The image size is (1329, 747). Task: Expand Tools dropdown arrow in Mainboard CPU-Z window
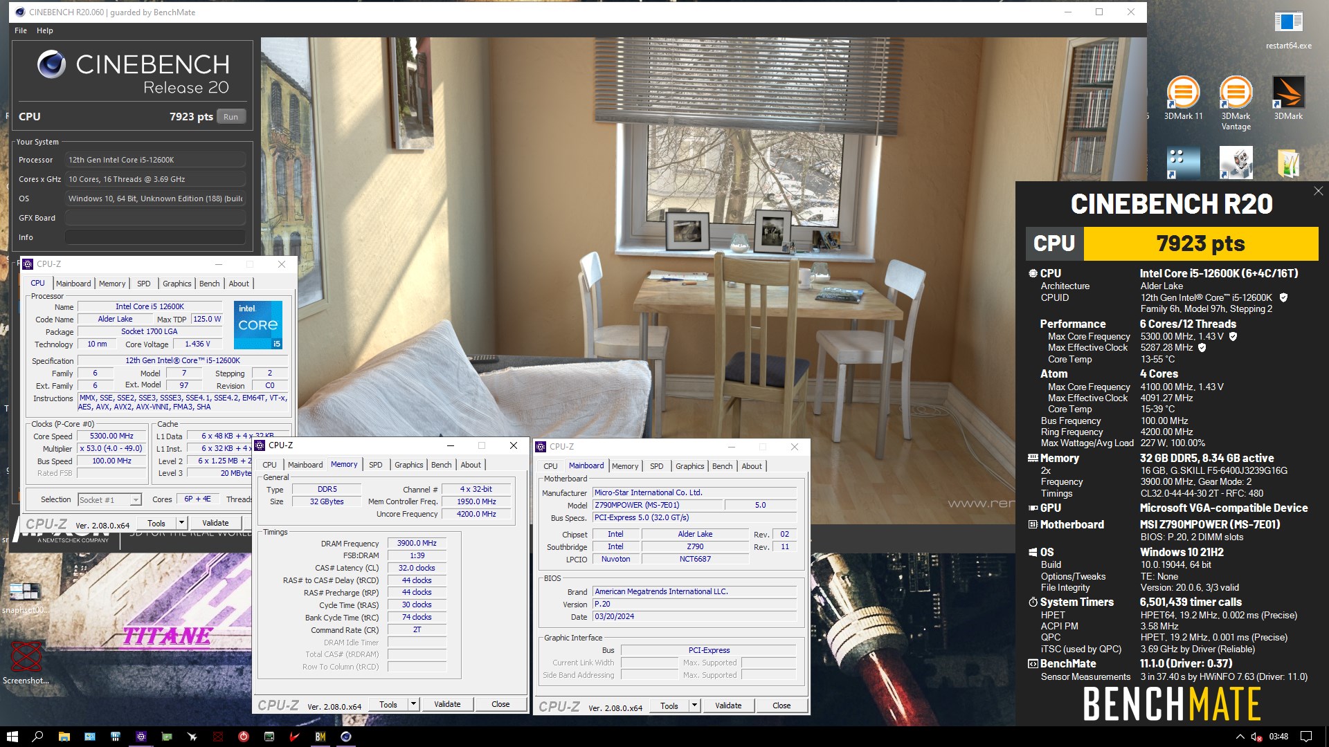click(x=694, y=705)
